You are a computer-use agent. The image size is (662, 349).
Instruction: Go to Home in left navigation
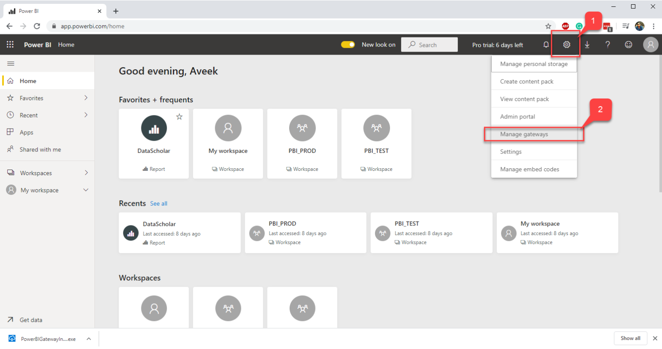click(x=47, y=81)
